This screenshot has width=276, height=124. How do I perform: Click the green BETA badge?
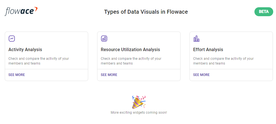coord(264,12)
